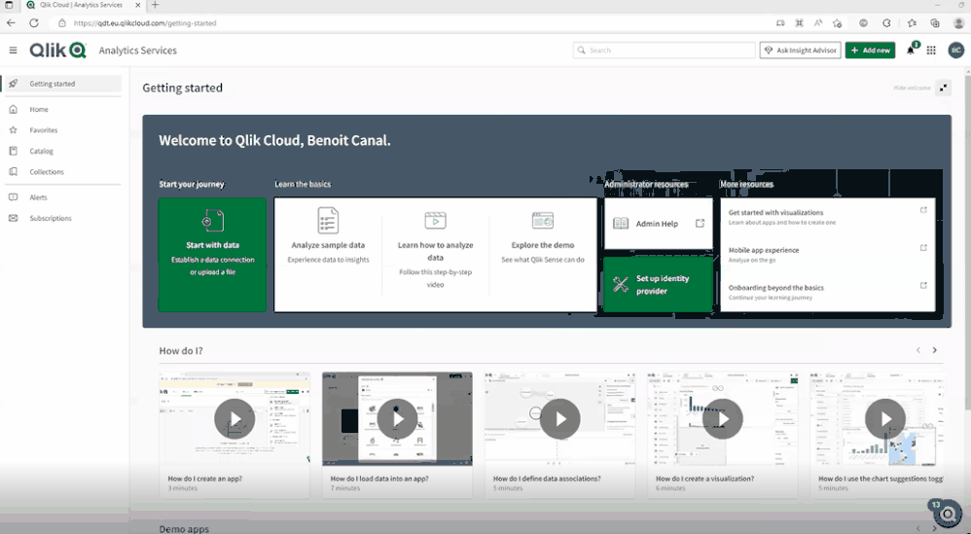This screenshot has height=534, width=971.
Task: Click the Qlik logo
Action: click(x=57, y=51)
